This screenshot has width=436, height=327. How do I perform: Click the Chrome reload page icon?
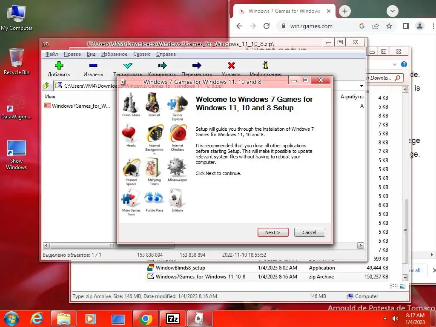click(x=267, y=26)
